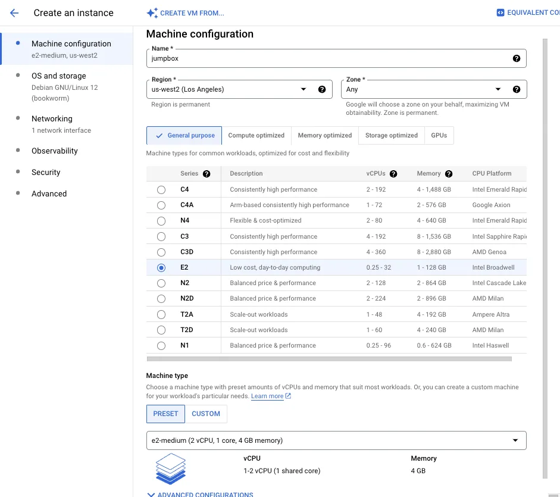Click the series table horizontal scrollbar
Image resolution: width=560 pixels, height=497 pixels.
329,359
